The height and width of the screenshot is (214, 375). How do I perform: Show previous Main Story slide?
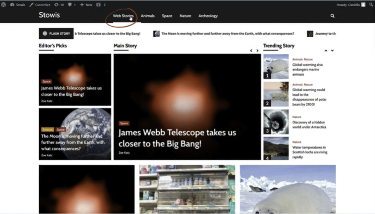pyautogui.click(x=251, y=50)
